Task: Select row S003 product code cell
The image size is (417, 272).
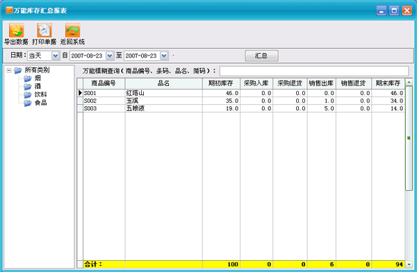Action: (x=104, y=108)
